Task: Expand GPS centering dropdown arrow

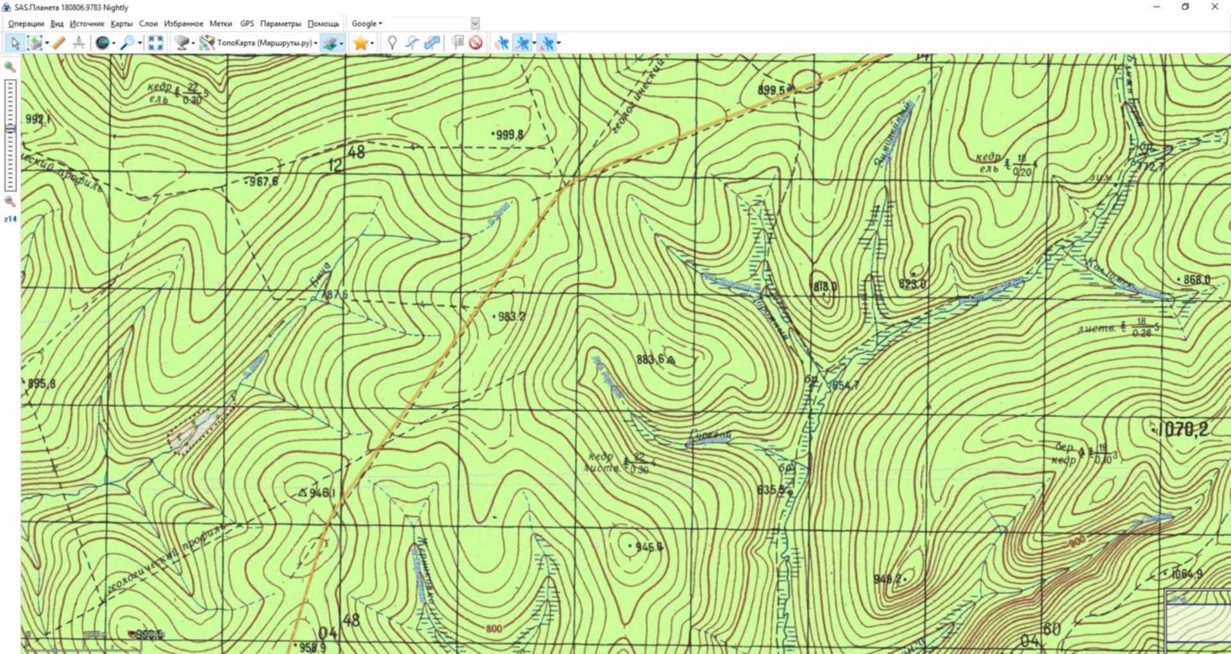Action: pos(559,44)
